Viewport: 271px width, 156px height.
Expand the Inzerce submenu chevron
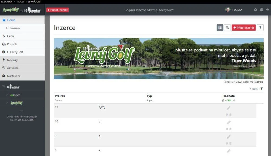[x=7, y=28]
